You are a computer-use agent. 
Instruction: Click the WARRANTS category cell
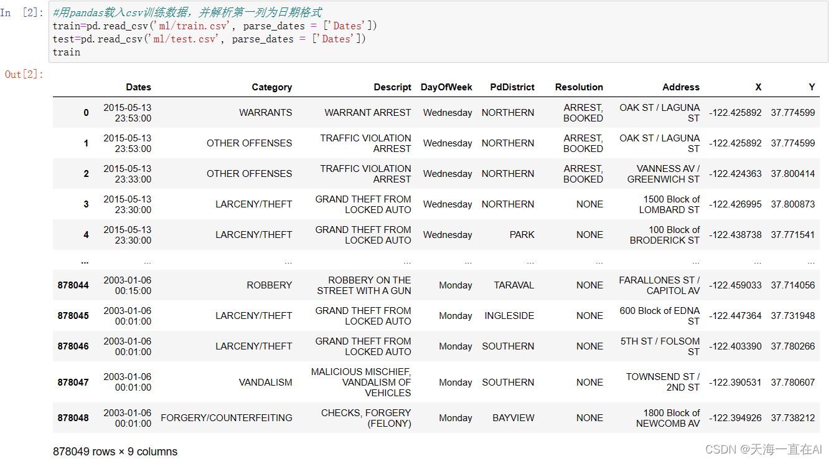(x=266, y=113)
